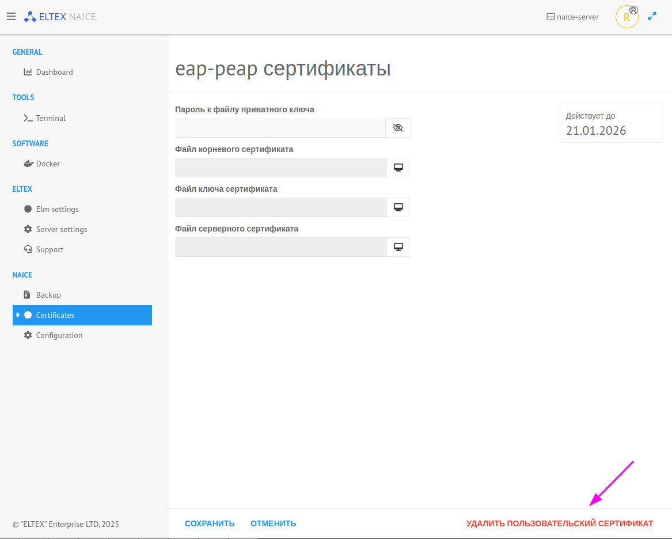Open the Terminal tool
The width and height of the screenshot is (672, 539).
pyautogui.click(x=51, y=118)
